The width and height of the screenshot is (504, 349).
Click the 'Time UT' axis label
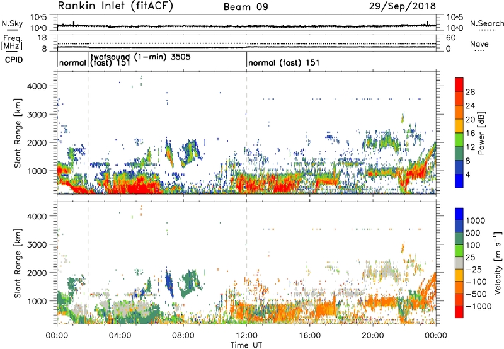(x=246, y=345)
